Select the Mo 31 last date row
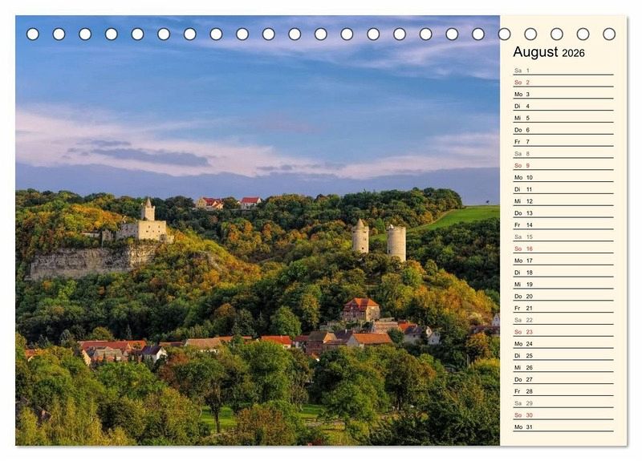 [563, 427]
